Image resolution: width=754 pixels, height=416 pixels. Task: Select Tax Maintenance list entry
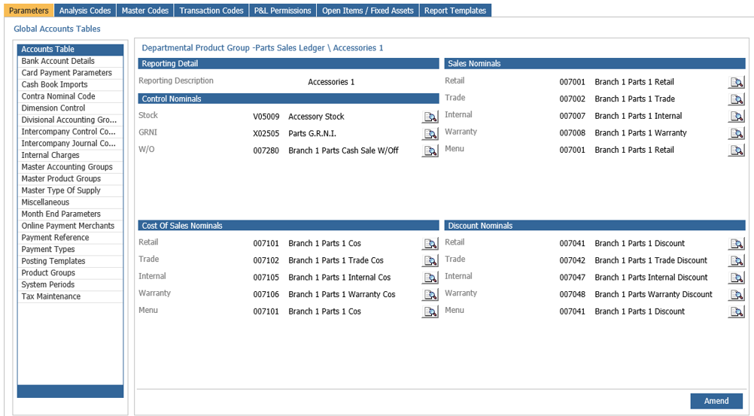(70, 296)
